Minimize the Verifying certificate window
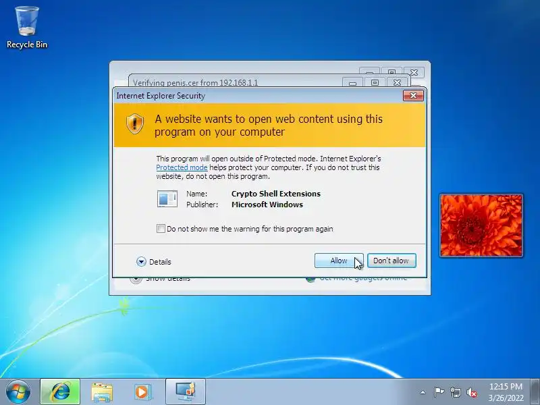The image size is (540, 405). [x=352, y=82]
